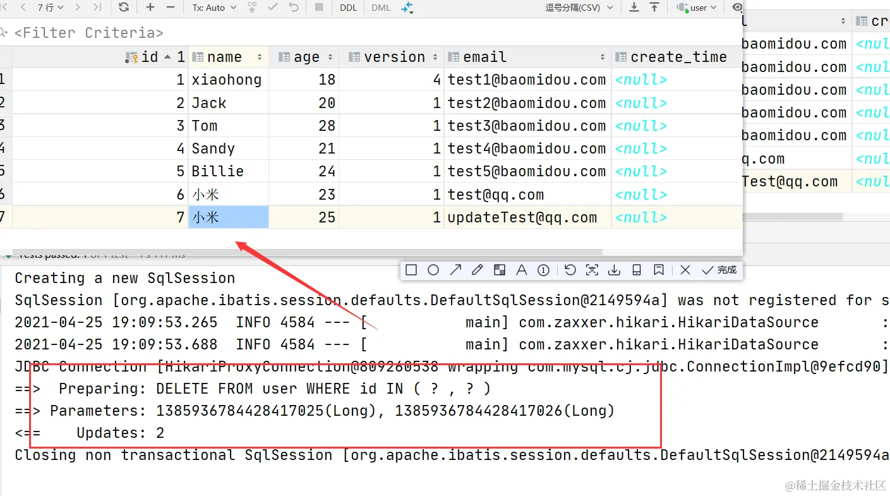Click the submit-to-DB arrow icon
The image size is (890, 496).
coord(252,8)
